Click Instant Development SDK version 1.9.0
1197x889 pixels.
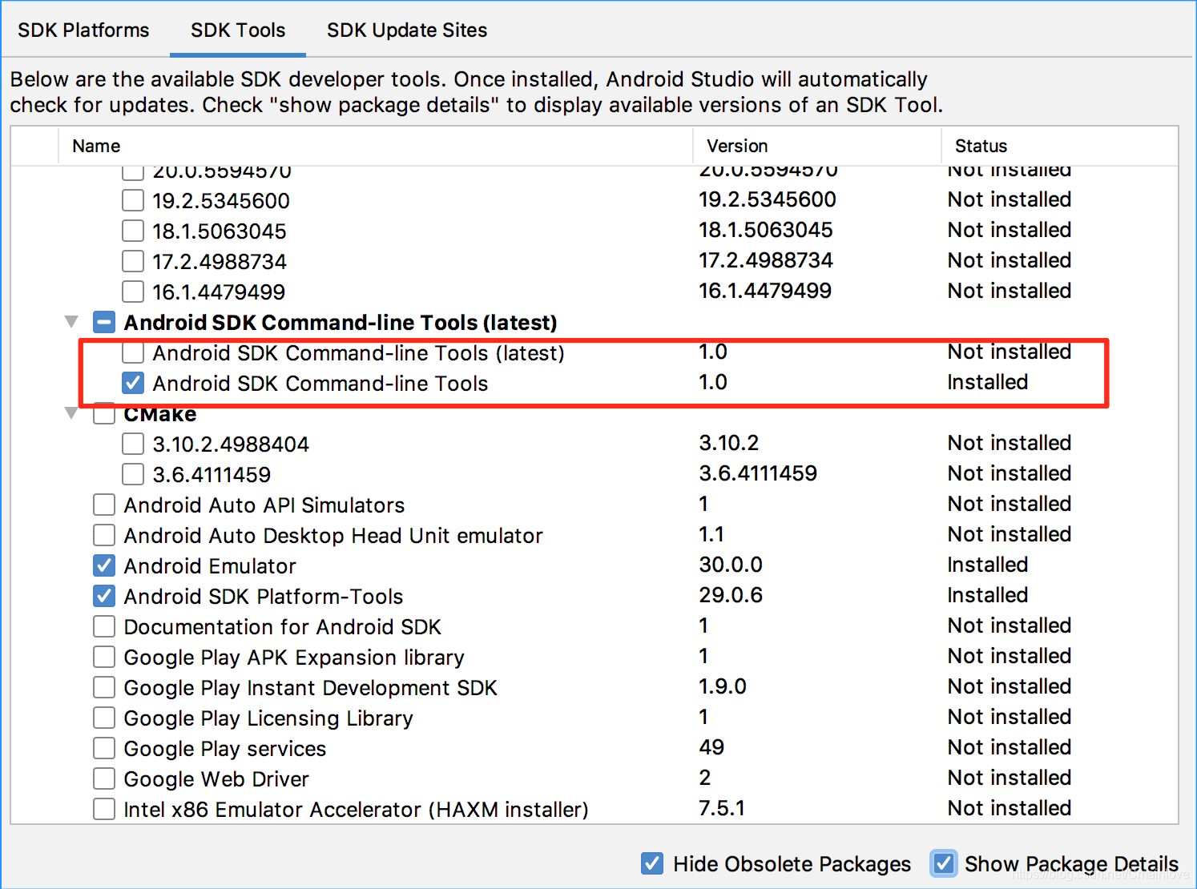click(723, 686)
